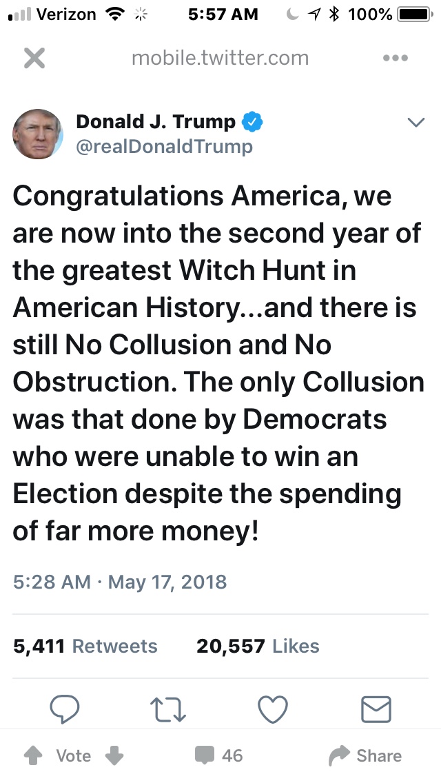The width and height of the screenshot is (441, 783).
Task: Send tweet via the envelope message icon
Action: [376, 709]
